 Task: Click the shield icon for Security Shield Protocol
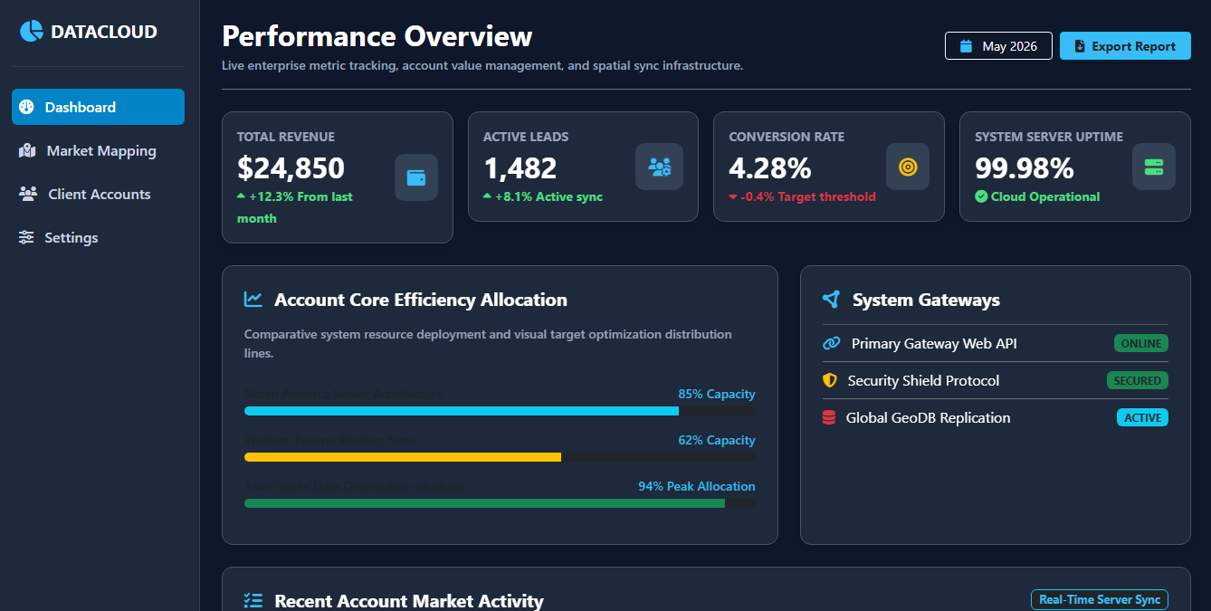830,380
